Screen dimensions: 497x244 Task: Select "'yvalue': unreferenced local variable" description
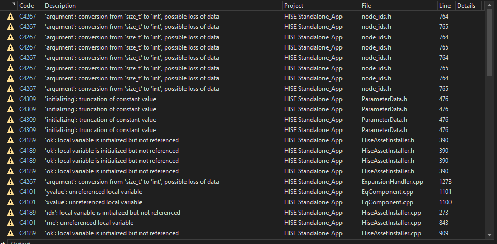pyautogui.click(x=94, y=192)
